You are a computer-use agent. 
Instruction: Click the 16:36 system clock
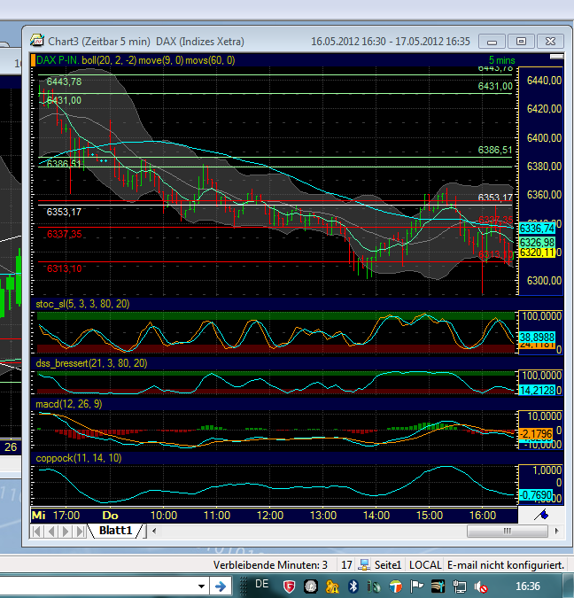pos(528,586)
